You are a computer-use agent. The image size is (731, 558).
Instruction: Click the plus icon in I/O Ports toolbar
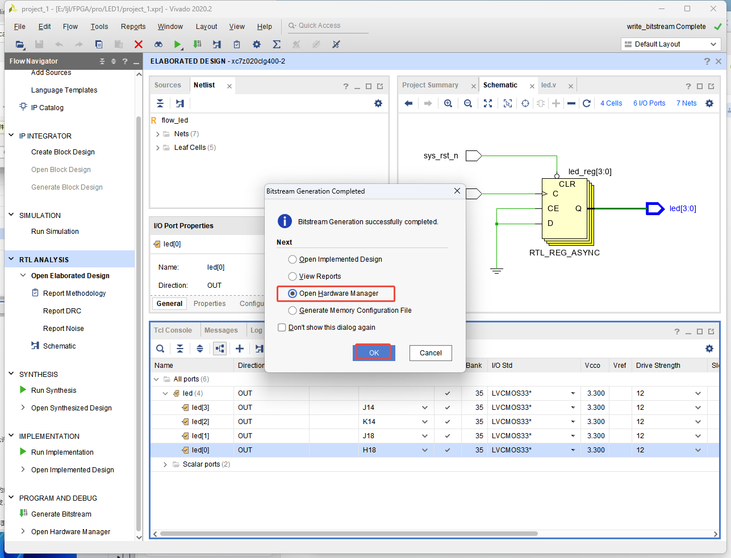click(240, 349)
